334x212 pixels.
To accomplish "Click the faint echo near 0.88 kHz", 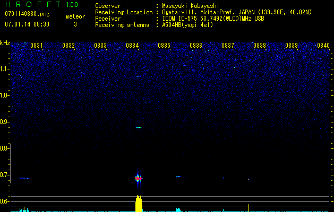I will pyautogui.click(x=139, y=128).
